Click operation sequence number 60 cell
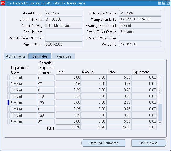171x151 pixels. tap(46, 90)
